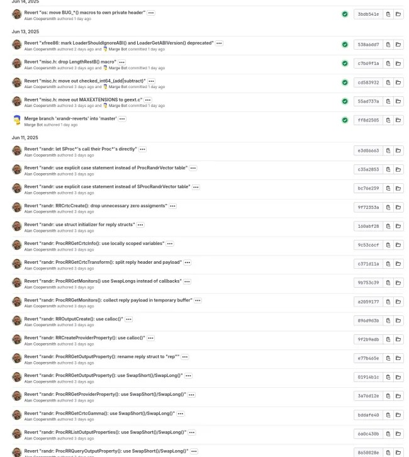Viewport: 409px width, 457px height.
Task: Copy commit SHA e3d86663
Action: (388, 150)
